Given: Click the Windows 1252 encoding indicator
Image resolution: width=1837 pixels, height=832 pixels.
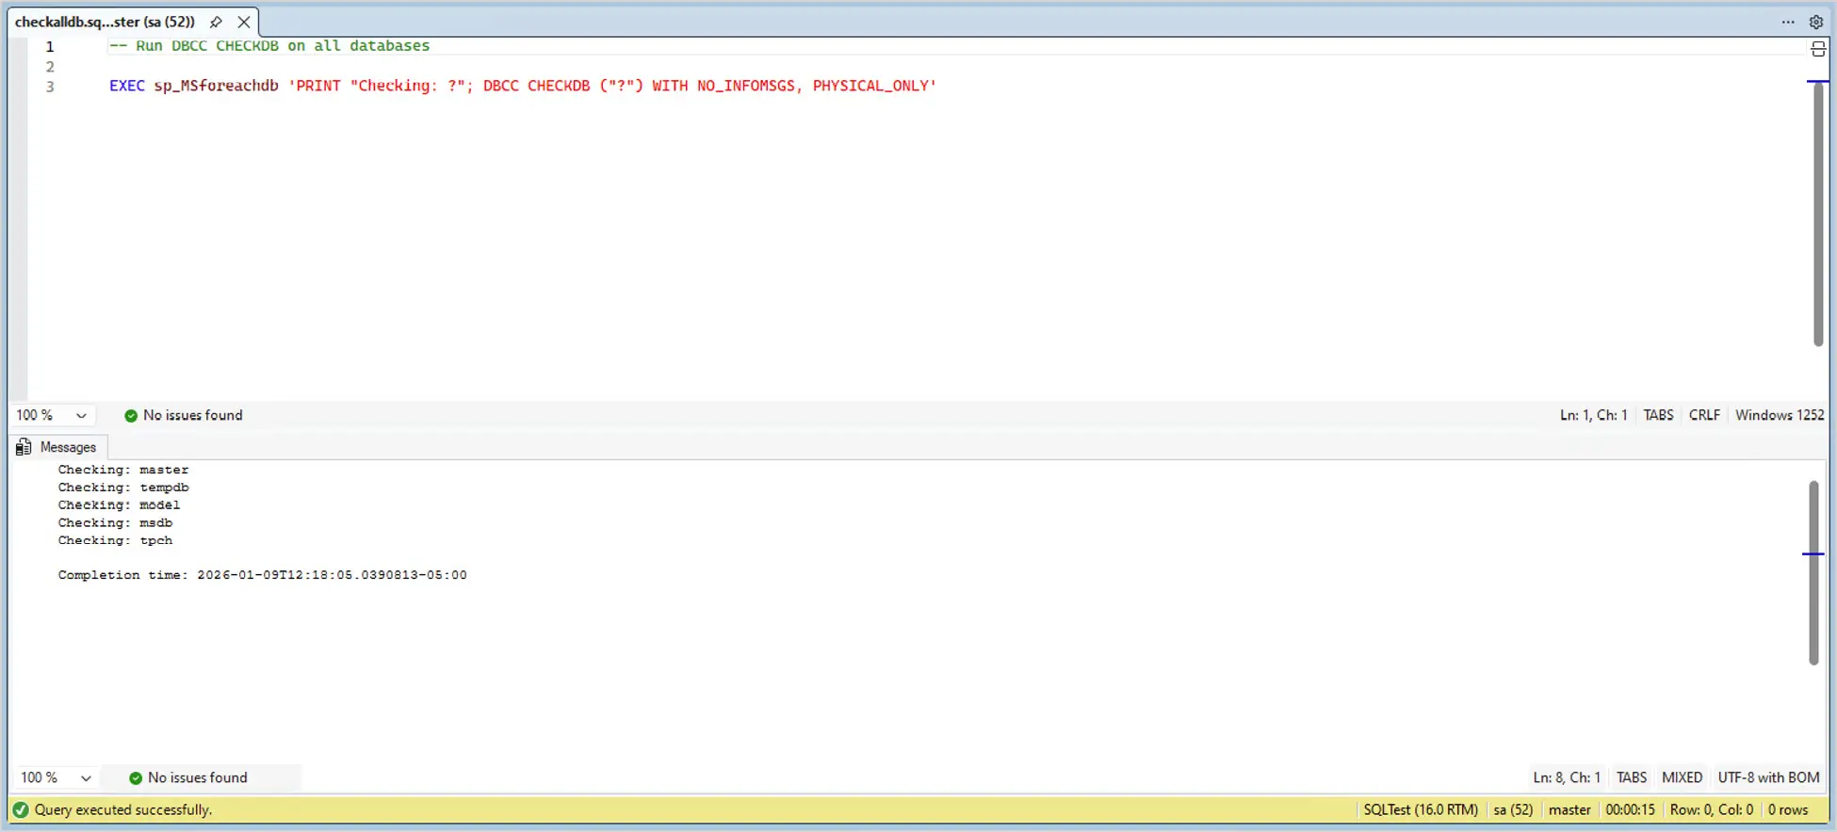Looking at the screenshot, I should 1780,415.
